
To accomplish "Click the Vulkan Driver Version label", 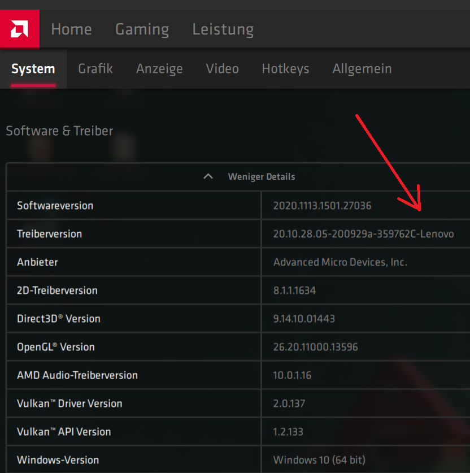I will [69, 403].
